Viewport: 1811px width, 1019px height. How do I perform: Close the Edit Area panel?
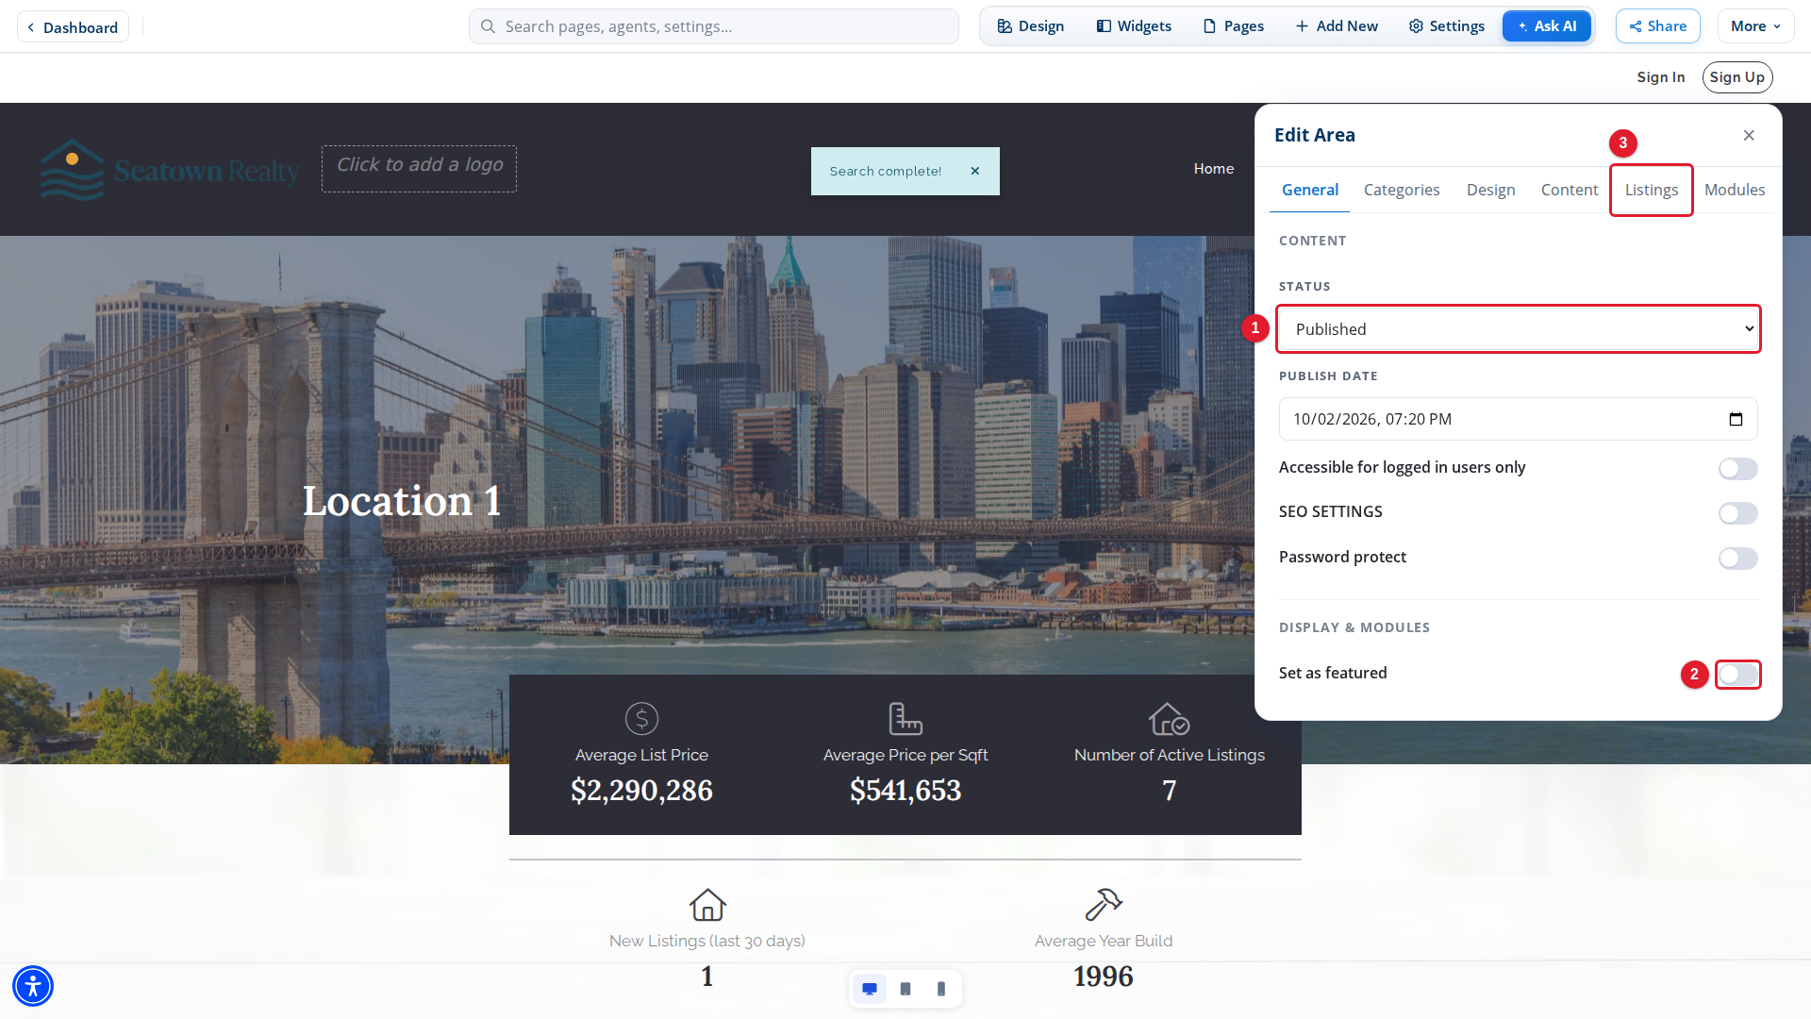(1749, 135)
